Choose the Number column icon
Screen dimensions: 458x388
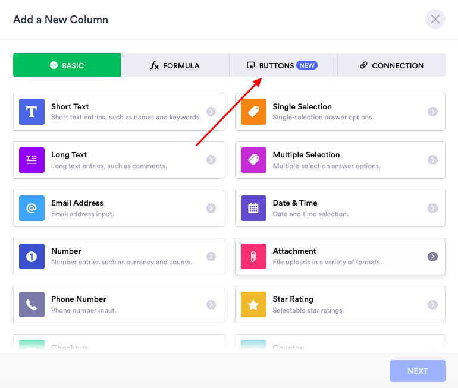pyautogui.click(x=32, y=256)
